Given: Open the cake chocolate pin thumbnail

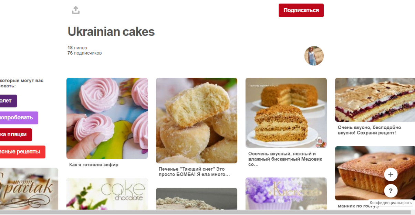Looking at the screenshot, I should click(x=107, y=194).
